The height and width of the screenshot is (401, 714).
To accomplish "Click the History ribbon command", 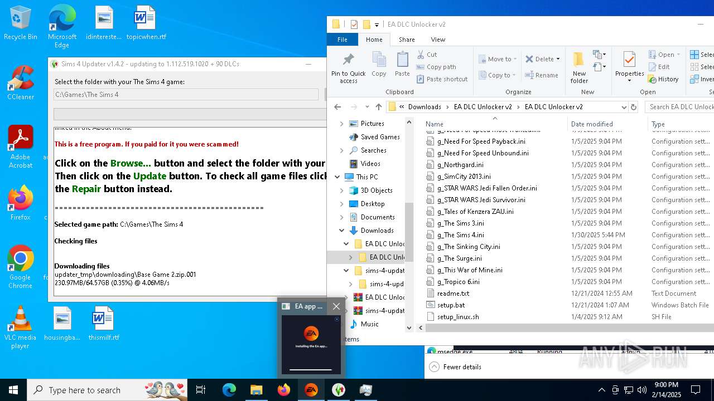I will click(x=663, y=79).
